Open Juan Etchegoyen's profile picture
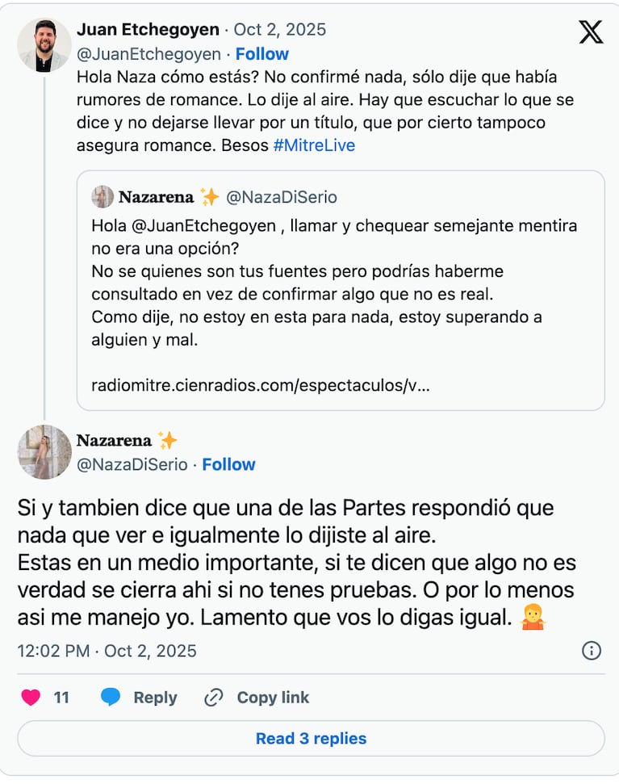The width and height of the screenshot is (619, 784). 44,45
